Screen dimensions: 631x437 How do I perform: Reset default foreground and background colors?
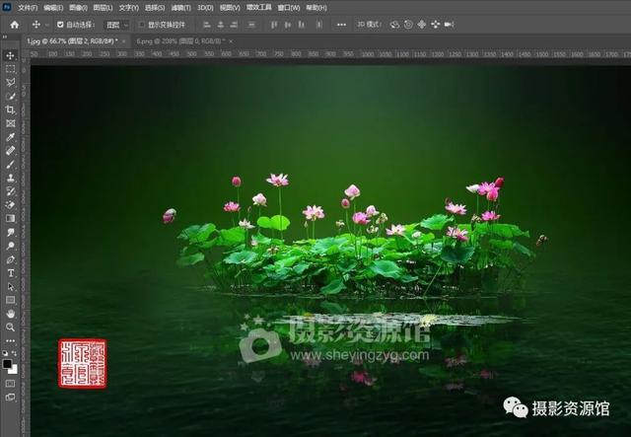(5, 353)
